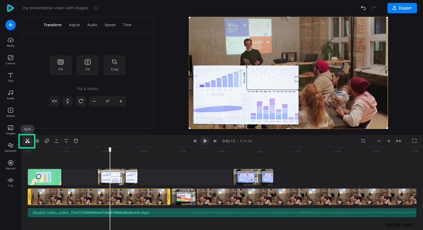Open the Elements panel

[x=11, y=146]
